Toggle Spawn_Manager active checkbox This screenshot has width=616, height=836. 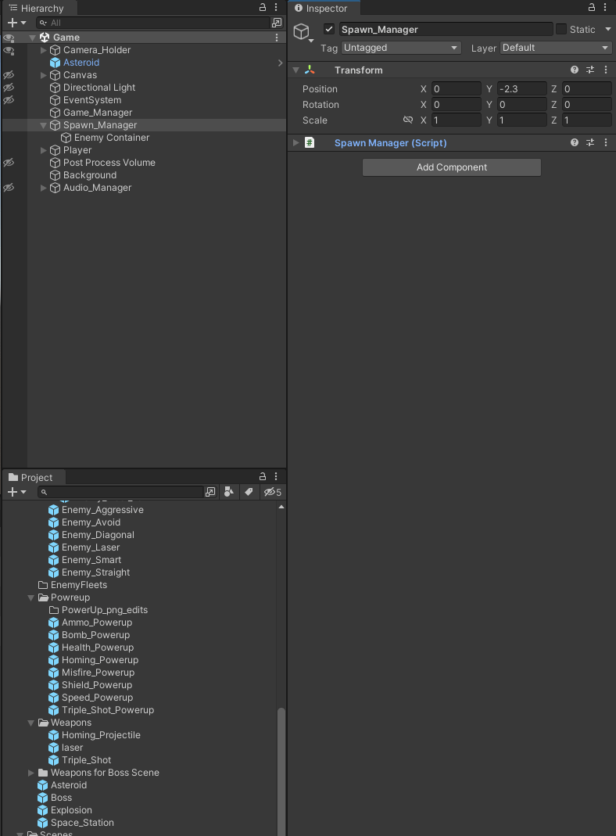(329, 29)
